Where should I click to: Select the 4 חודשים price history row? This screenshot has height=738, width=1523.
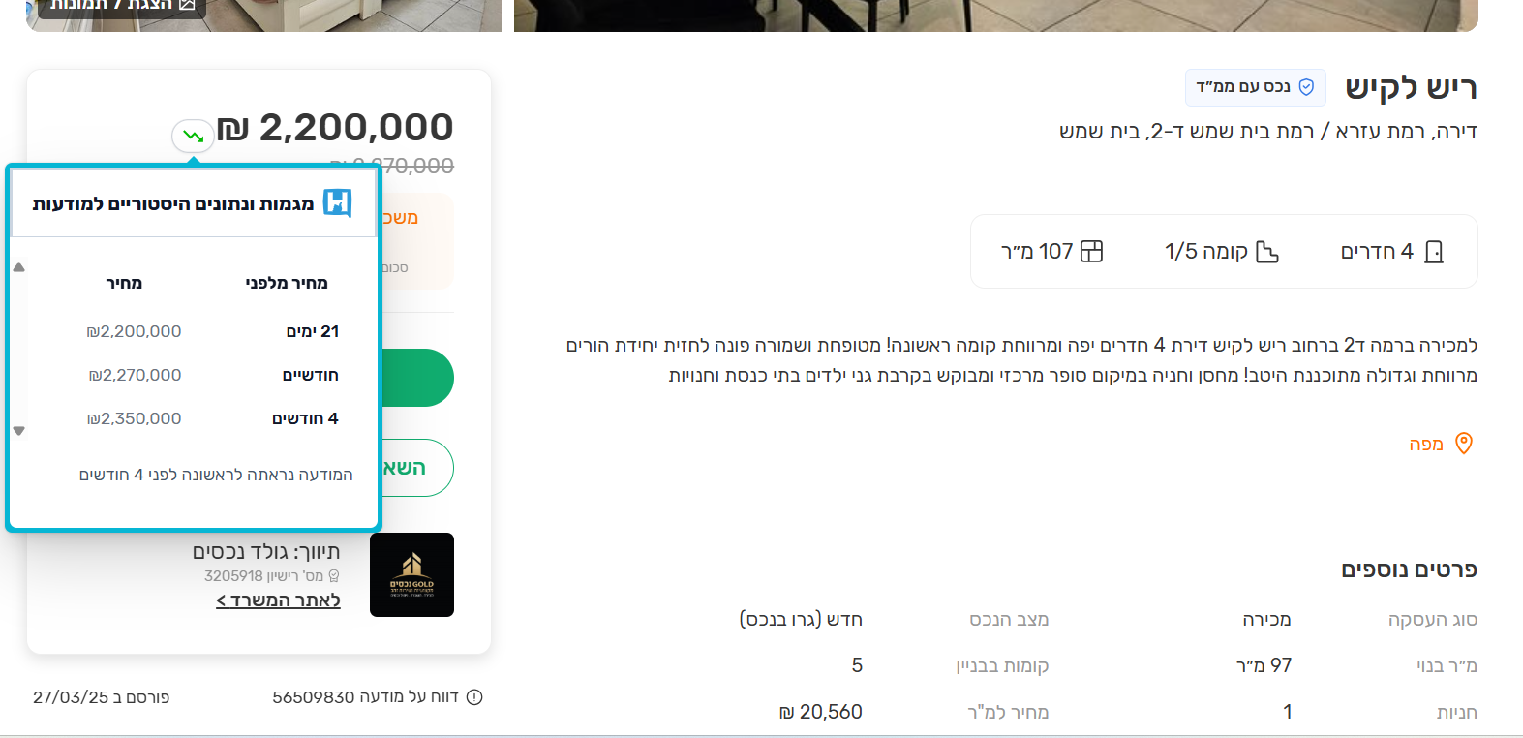click(211, 418)
